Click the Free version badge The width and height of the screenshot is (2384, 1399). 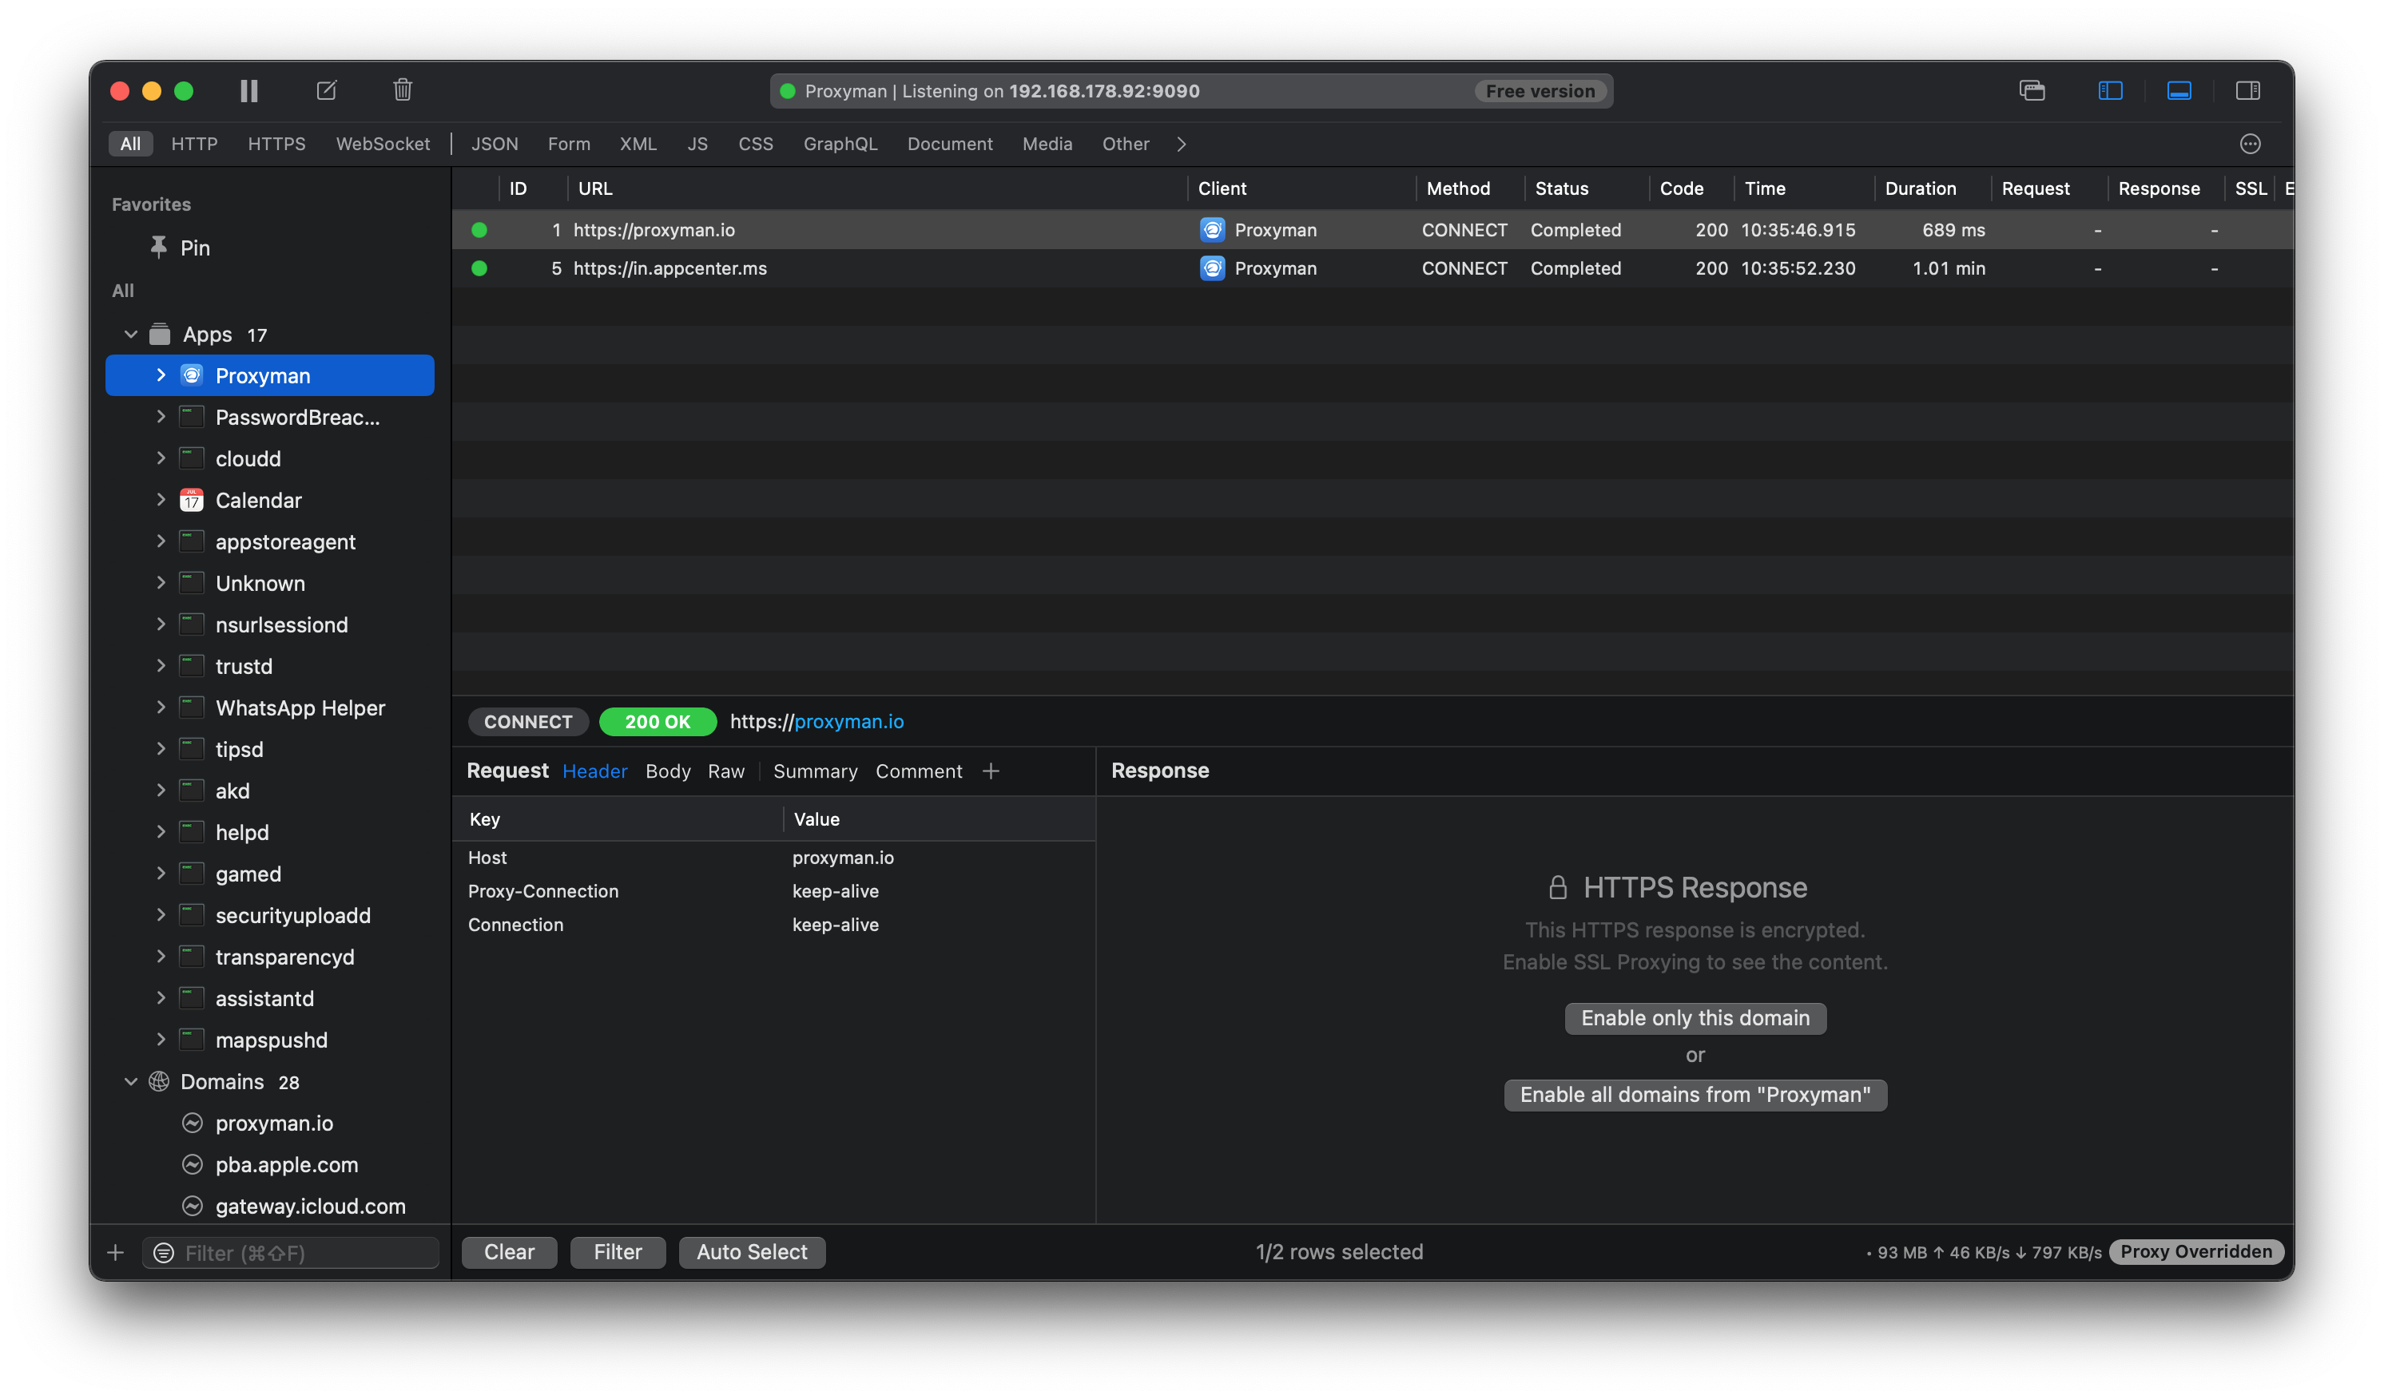point(1540,91)
